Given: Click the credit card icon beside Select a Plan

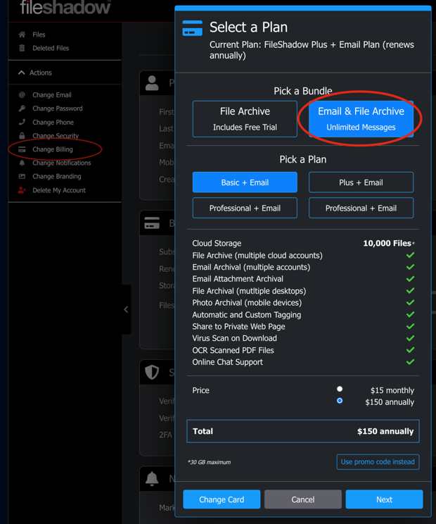Looking at the screenshot, I should pos(192,28).
